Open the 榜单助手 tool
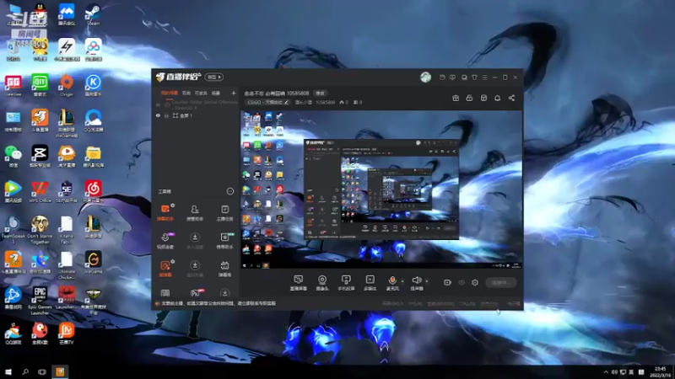Screen dimensions: 675x379 224,241
